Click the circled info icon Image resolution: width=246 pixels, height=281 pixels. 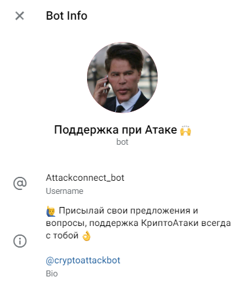tap(20, 241)
